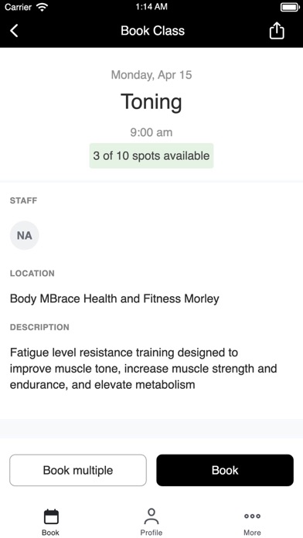Select the Book tab label

pyautogui.click(x=50, y=533)
